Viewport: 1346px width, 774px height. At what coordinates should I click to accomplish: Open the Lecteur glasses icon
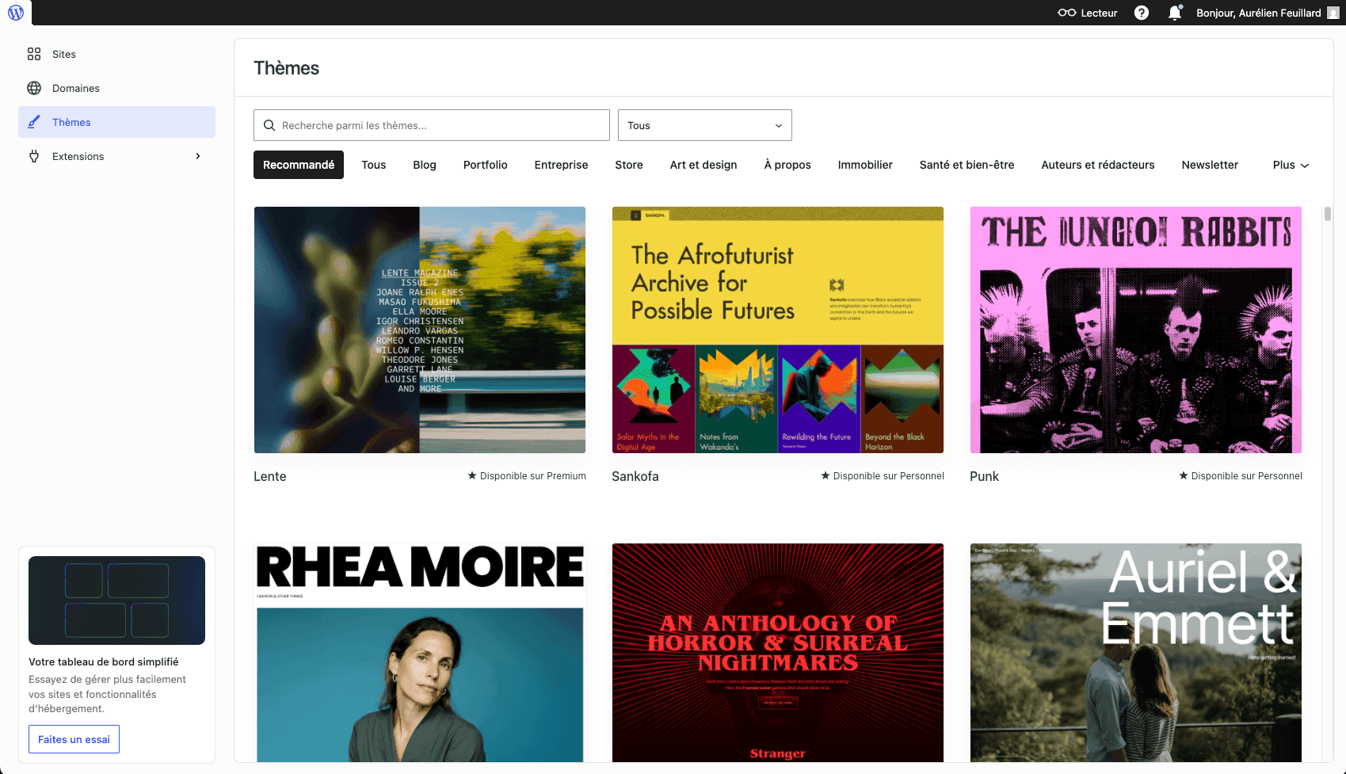(1067, 13)
